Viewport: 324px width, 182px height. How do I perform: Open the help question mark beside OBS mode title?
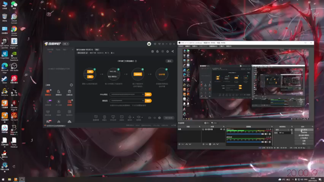point(136,61)
